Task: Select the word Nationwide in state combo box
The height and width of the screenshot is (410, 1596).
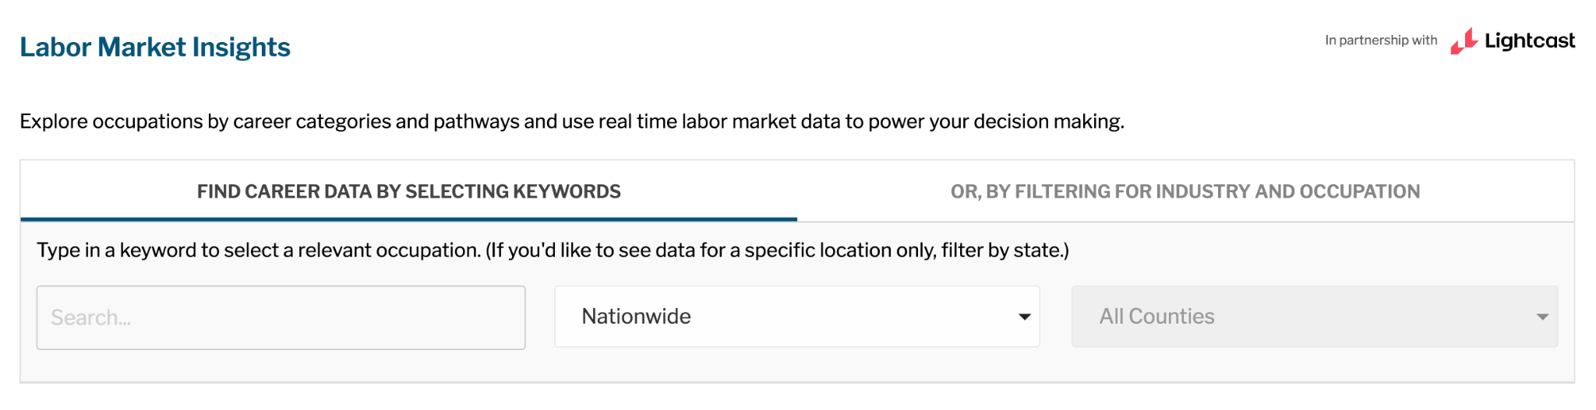Action: point(636,317)
